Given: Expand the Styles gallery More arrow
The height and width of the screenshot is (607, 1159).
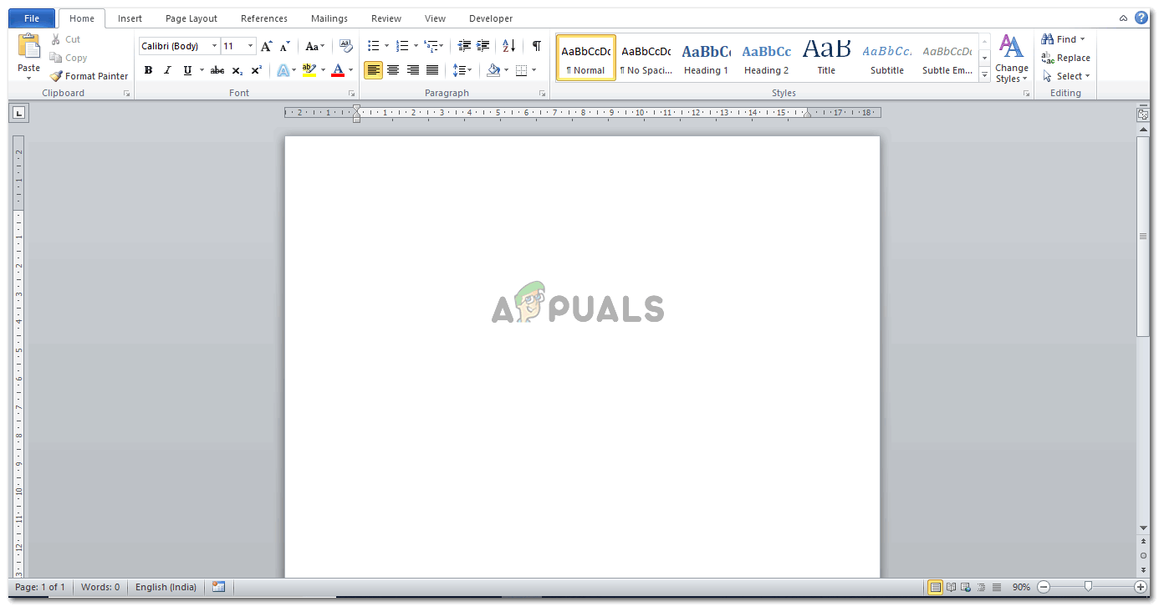Looking at the screenshot, I should (984, 75).
